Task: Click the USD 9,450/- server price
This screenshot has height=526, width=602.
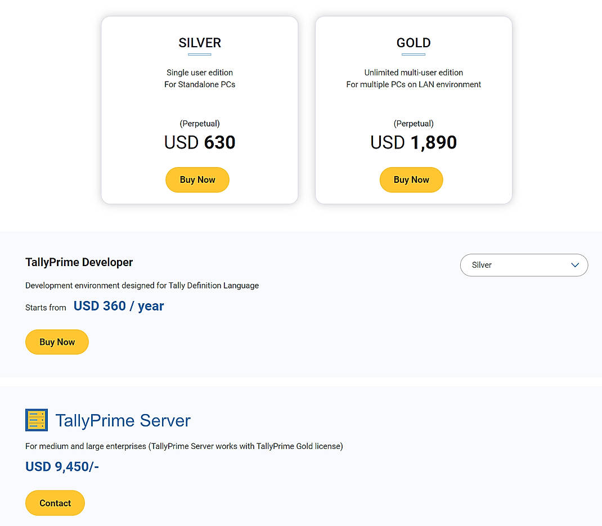Action: tap(62, 466)
